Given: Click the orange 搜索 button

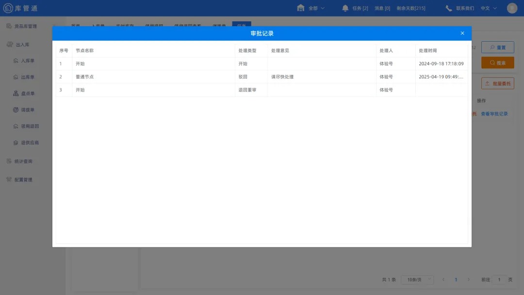Looking at the screenshot, I should coord(497,63).
